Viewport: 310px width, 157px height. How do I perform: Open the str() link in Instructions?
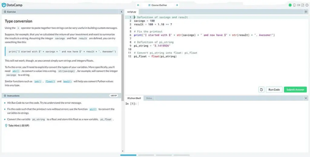click(93, 109)
